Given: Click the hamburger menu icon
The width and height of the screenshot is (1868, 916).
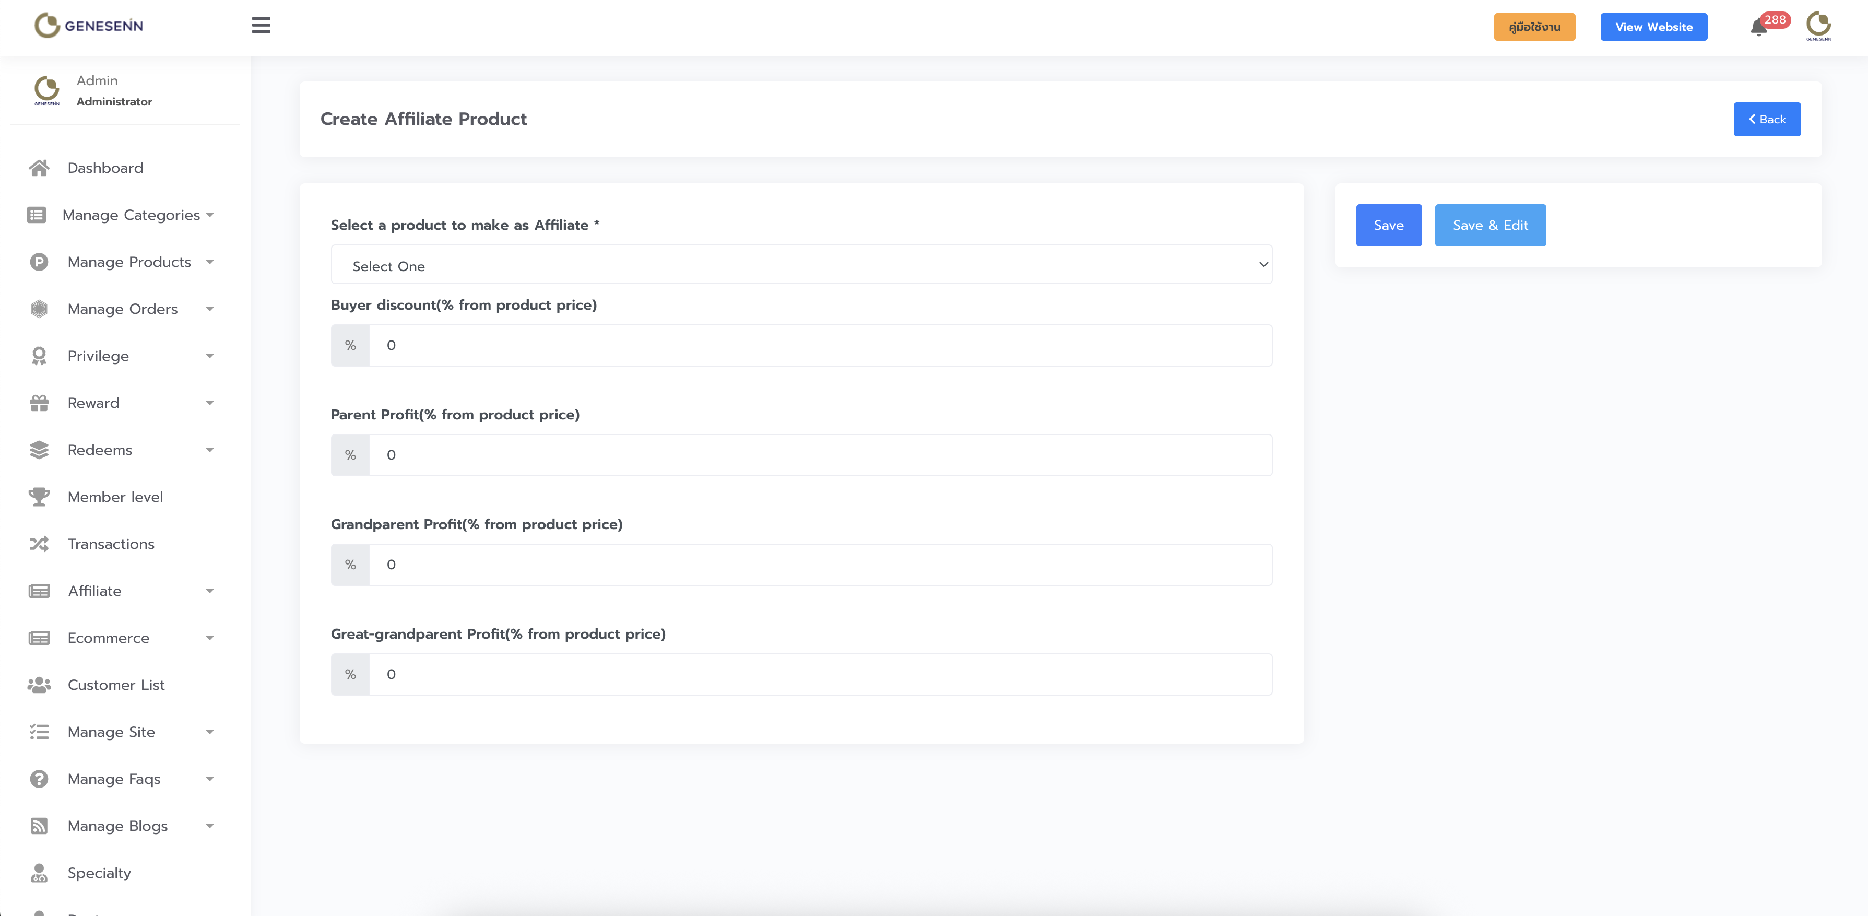Looking at the screenshot, I should click(261, 26).
